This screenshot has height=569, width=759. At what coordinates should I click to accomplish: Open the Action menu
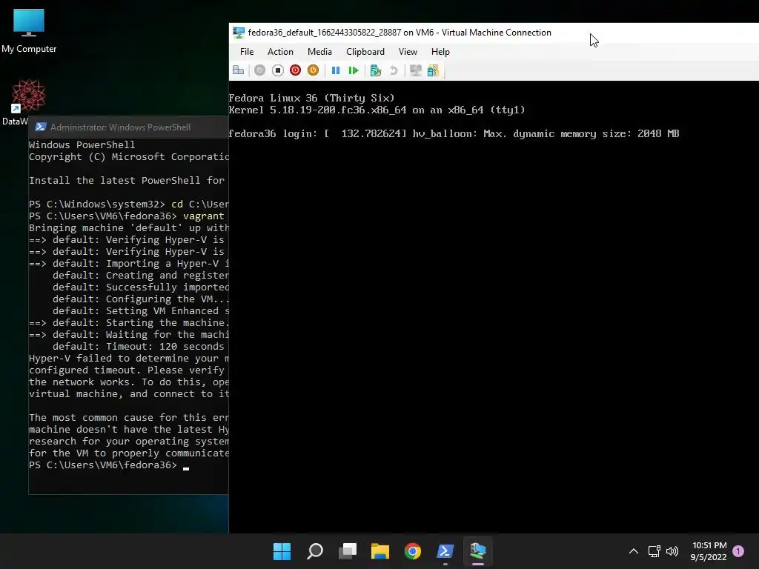280,52
